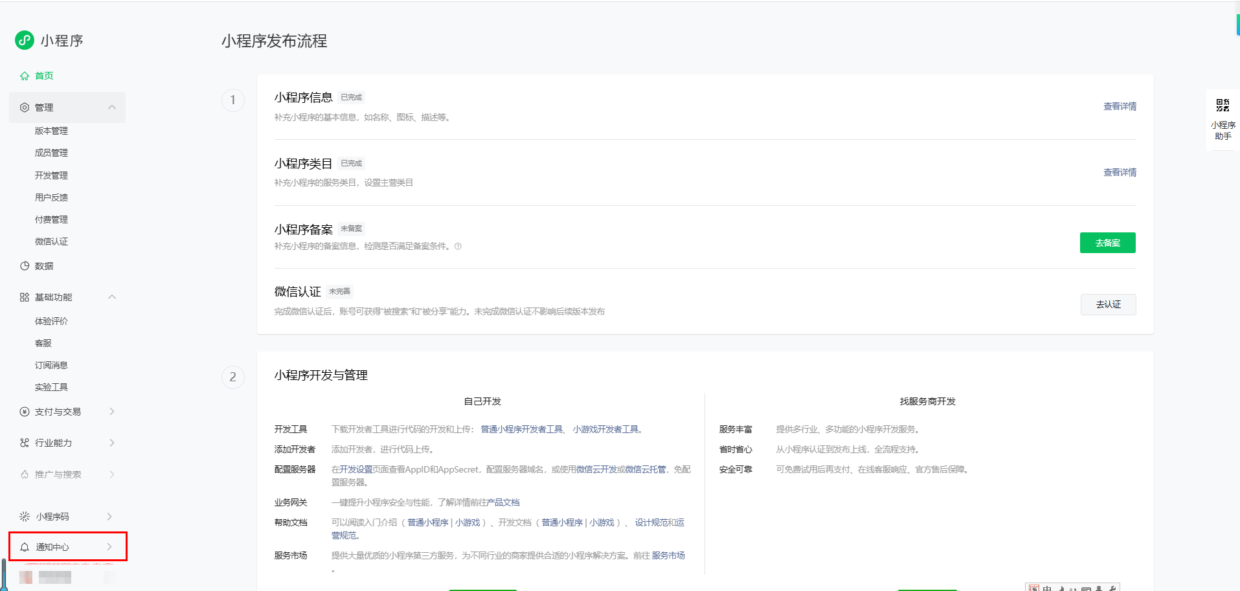The image size is (1240, 591).
Task: Open the 微信云托管 link
Action: pyautogui.click(x=646, y=469)
